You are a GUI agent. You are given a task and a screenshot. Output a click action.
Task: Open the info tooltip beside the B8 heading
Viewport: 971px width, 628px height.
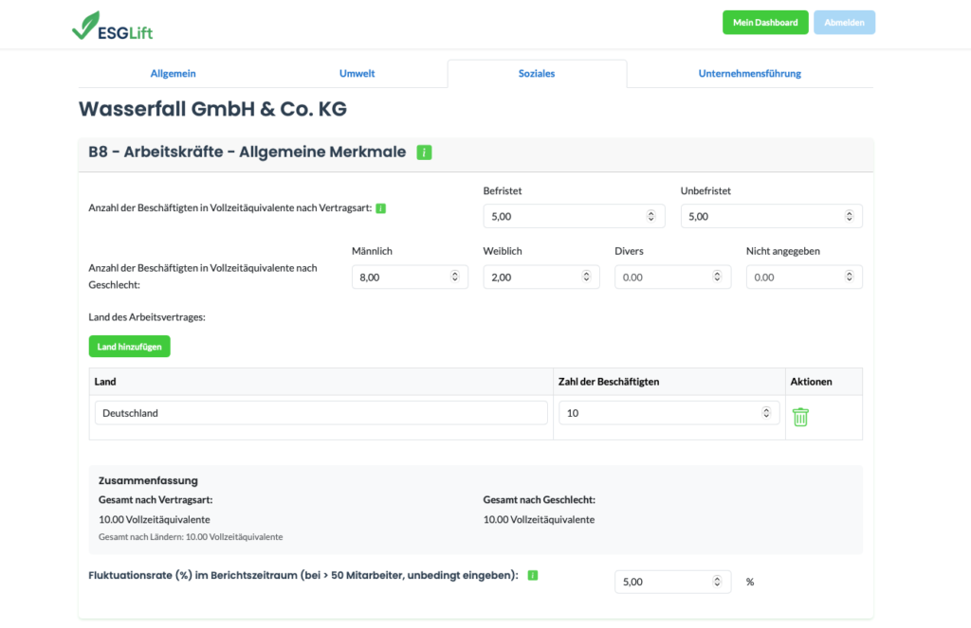424,152
